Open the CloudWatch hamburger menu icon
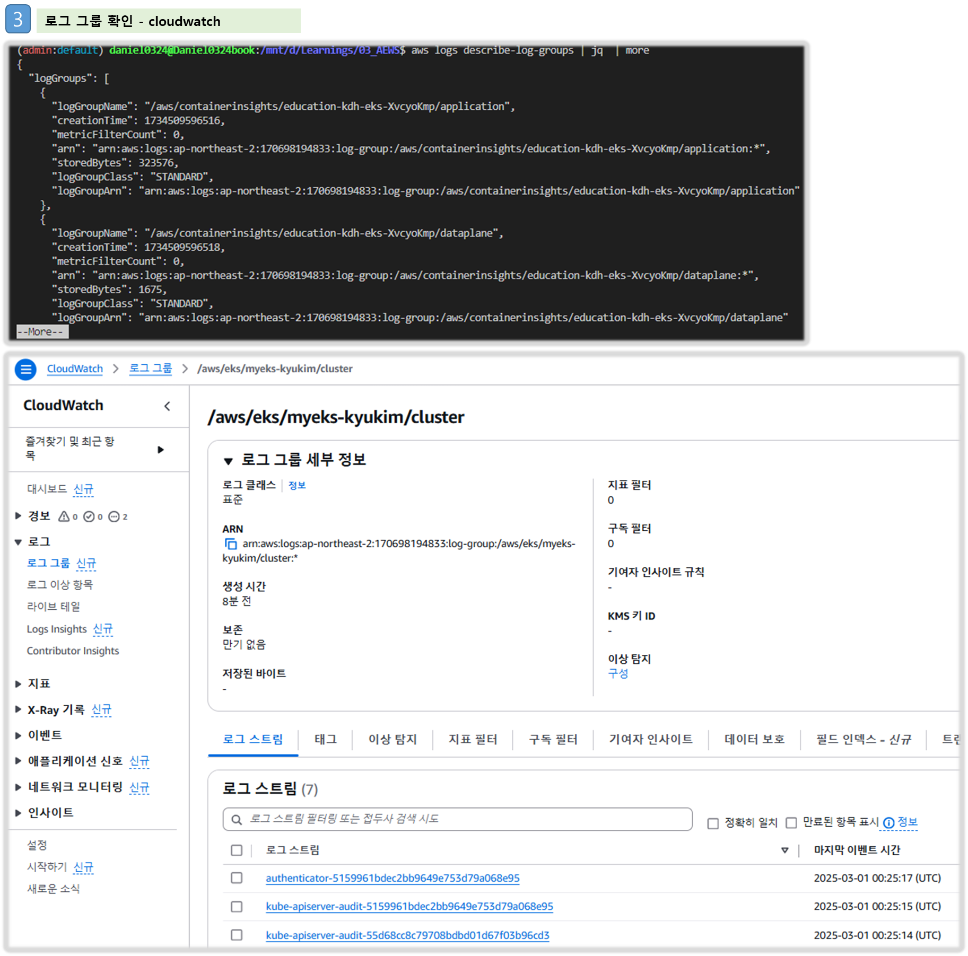The width and height of the screenshot is (968, 956). pos(25,370)
